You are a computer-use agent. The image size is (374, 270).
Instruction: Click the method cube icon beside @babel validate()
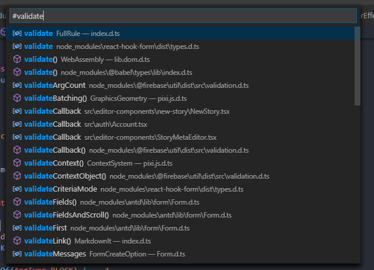17,73
